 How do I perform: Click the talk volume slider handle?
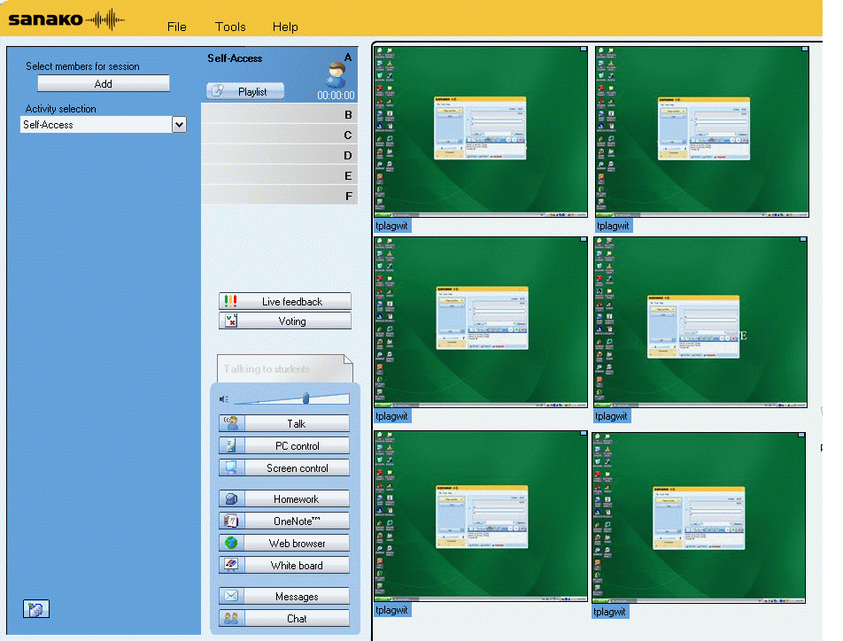(x=305, y=398)
